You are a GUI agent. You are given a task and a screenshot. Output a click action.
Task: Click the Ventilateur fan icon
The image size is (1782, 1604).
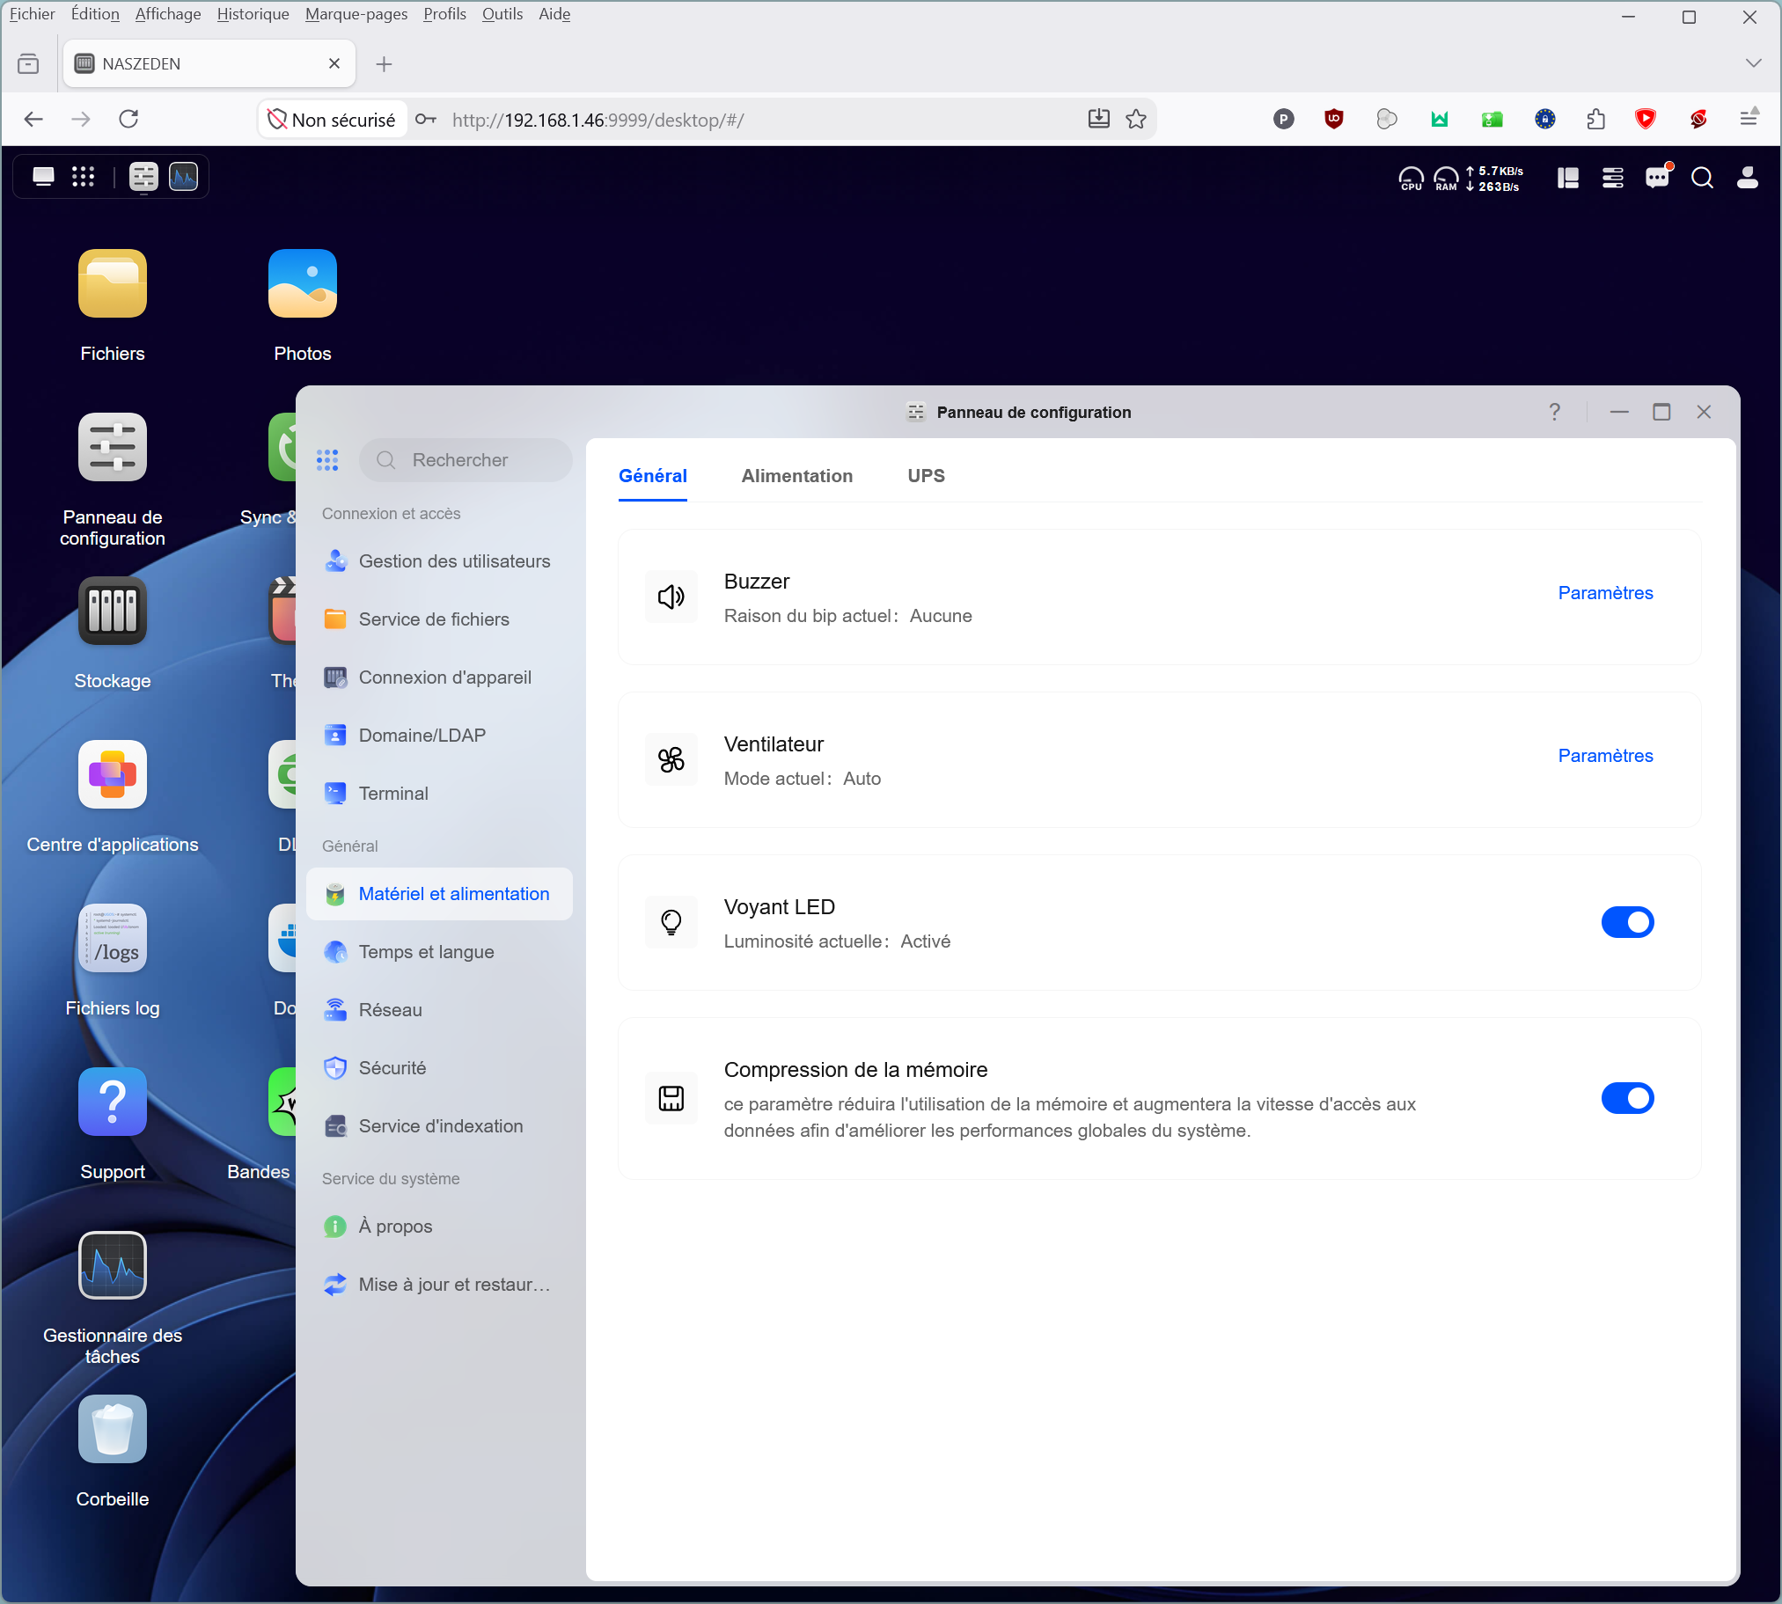[x=671, y=759]
